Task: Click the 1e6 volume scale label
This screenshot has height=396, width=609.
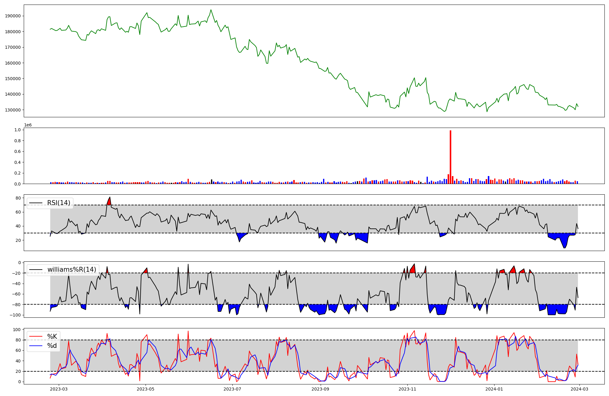Action: [28, 125]
